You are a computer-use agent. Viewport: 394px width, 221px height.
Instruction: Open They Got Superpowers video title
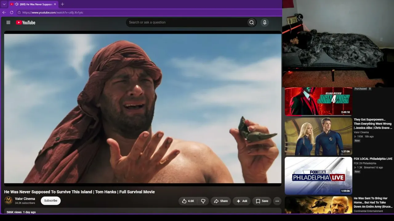(x=373, y=124)
